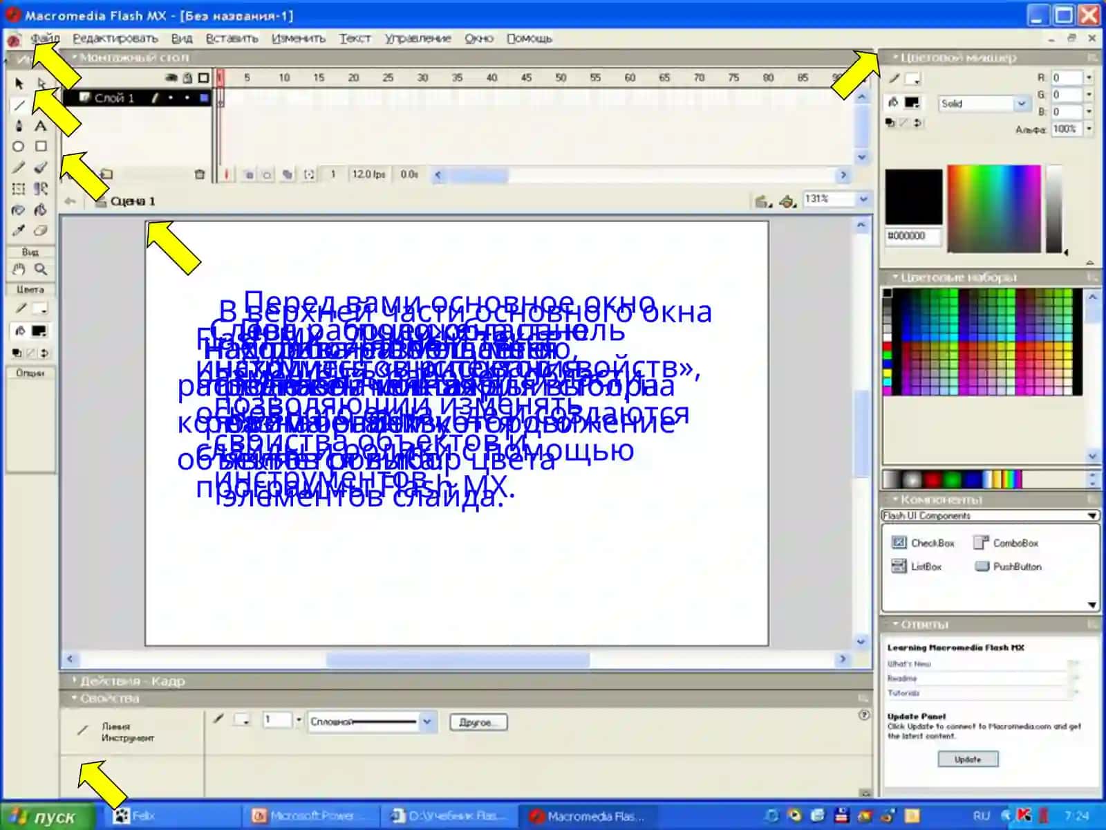Viewport: 1106px width, 830px height.
Task: Collapse the Свойства properties panel
Action: point(75,698)
